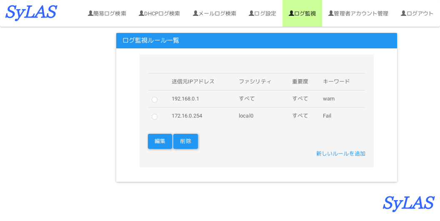
Task: Click the Fail keyword cell
Action: pos(327,116)
